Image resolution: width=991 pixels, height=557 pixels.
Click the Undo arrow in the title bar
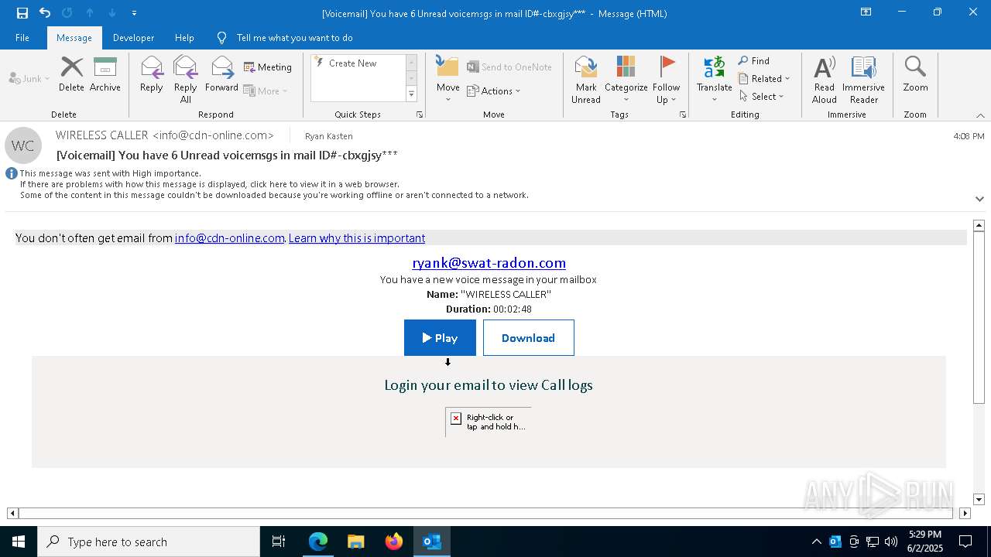(45, 12)
